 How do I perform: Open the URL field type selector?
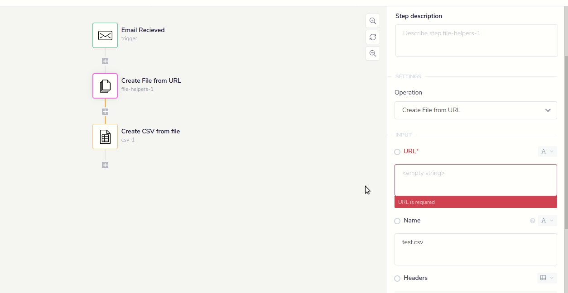(x=547, y=151)
